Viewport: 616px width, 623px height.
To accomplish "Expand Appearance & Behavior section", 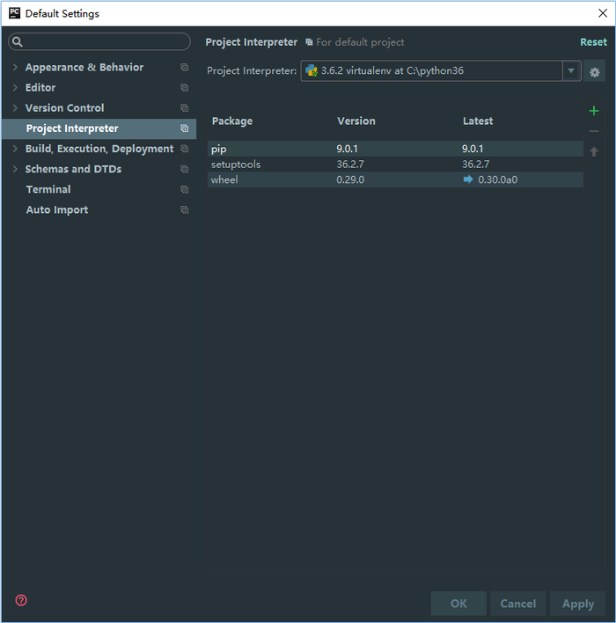I will (x=15, y=68).
